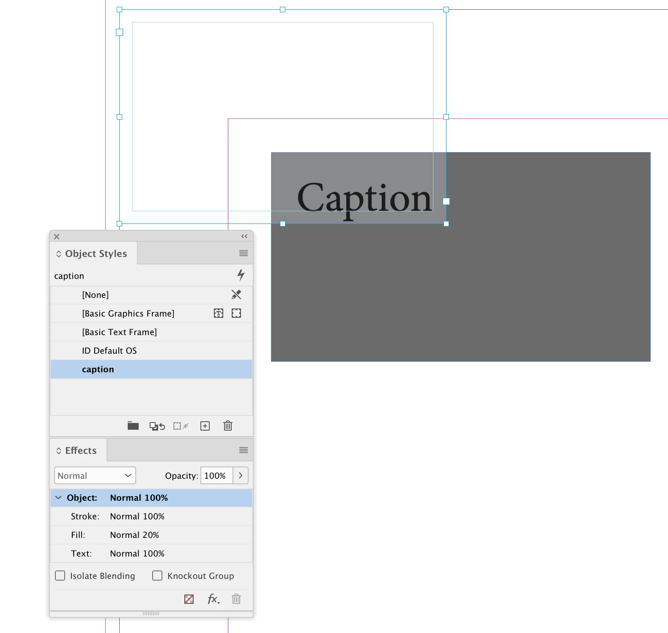Click the clear overrides icon beside [None]
The height and width of the screenshot is (633, 668).
pos(236,295)
